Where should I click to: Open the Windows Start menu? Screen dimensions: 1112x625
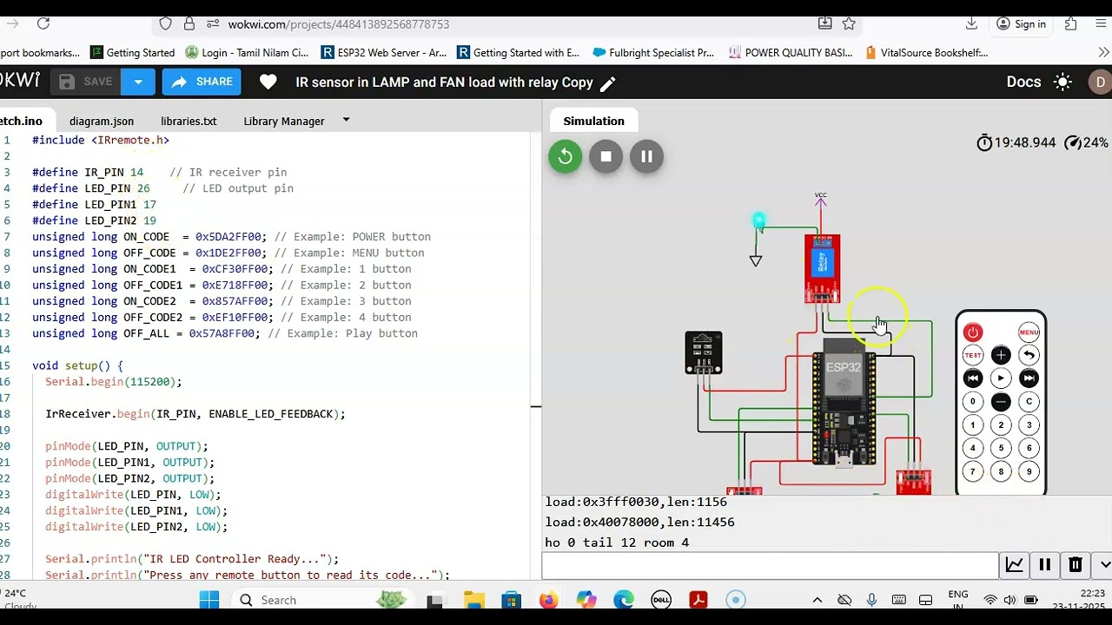pyautogui.click(x=209, y=600)
